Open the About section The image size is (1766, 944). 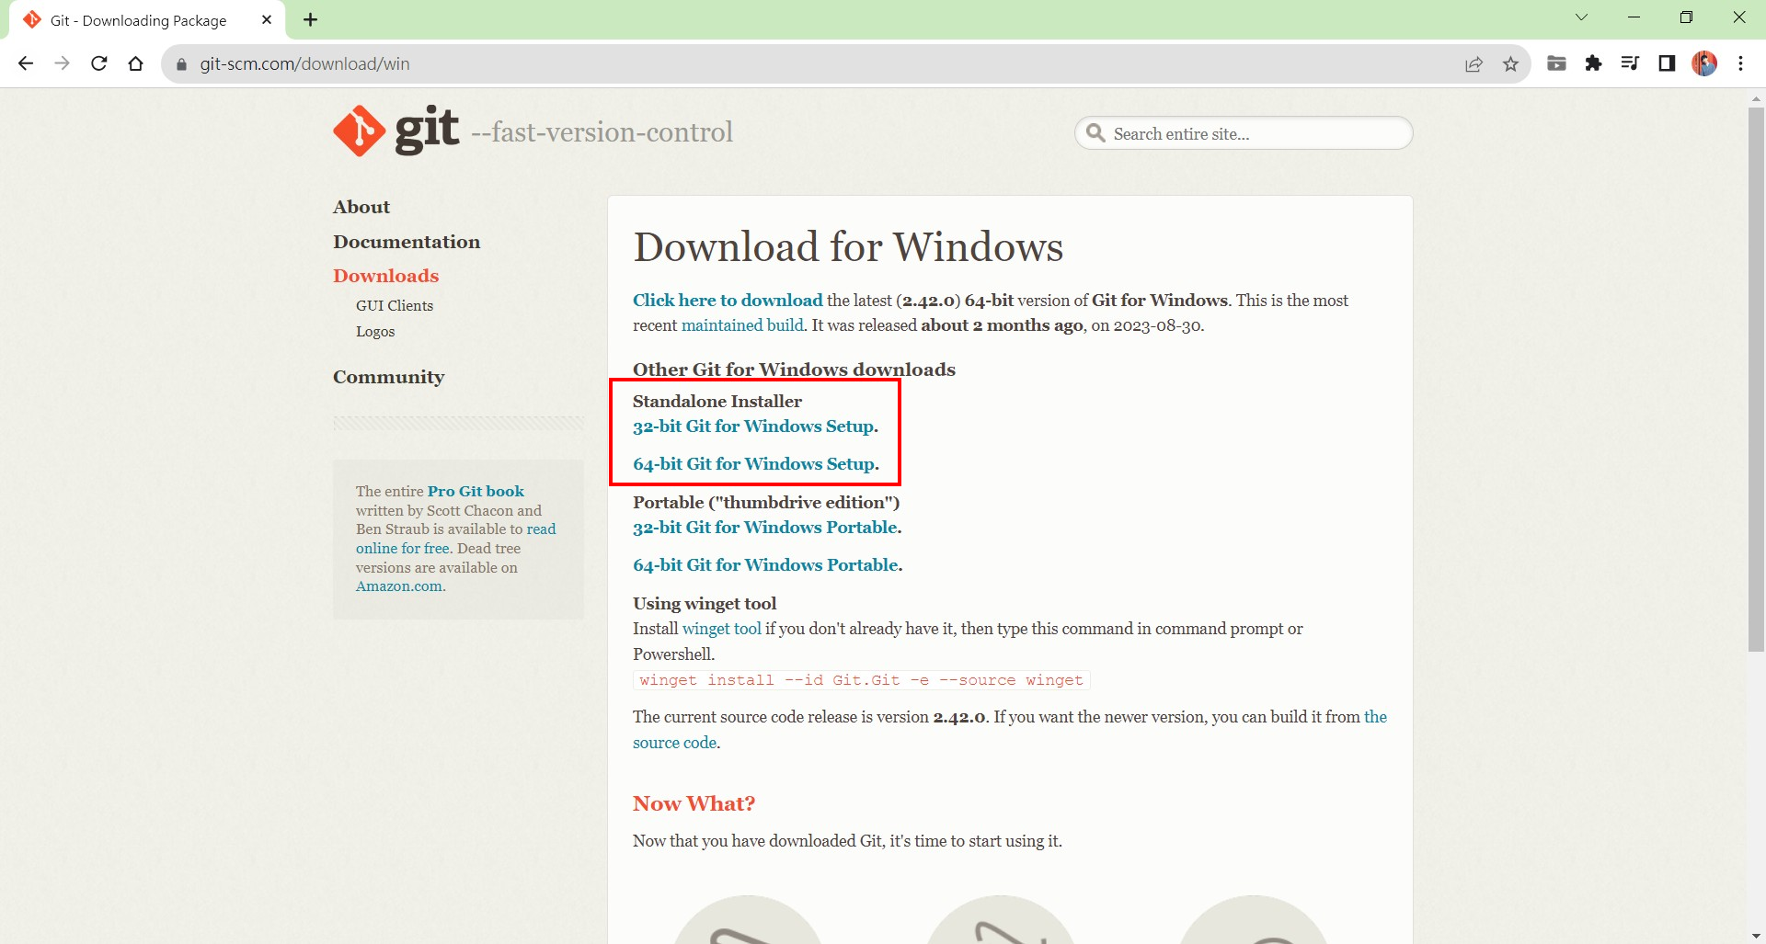361,207
